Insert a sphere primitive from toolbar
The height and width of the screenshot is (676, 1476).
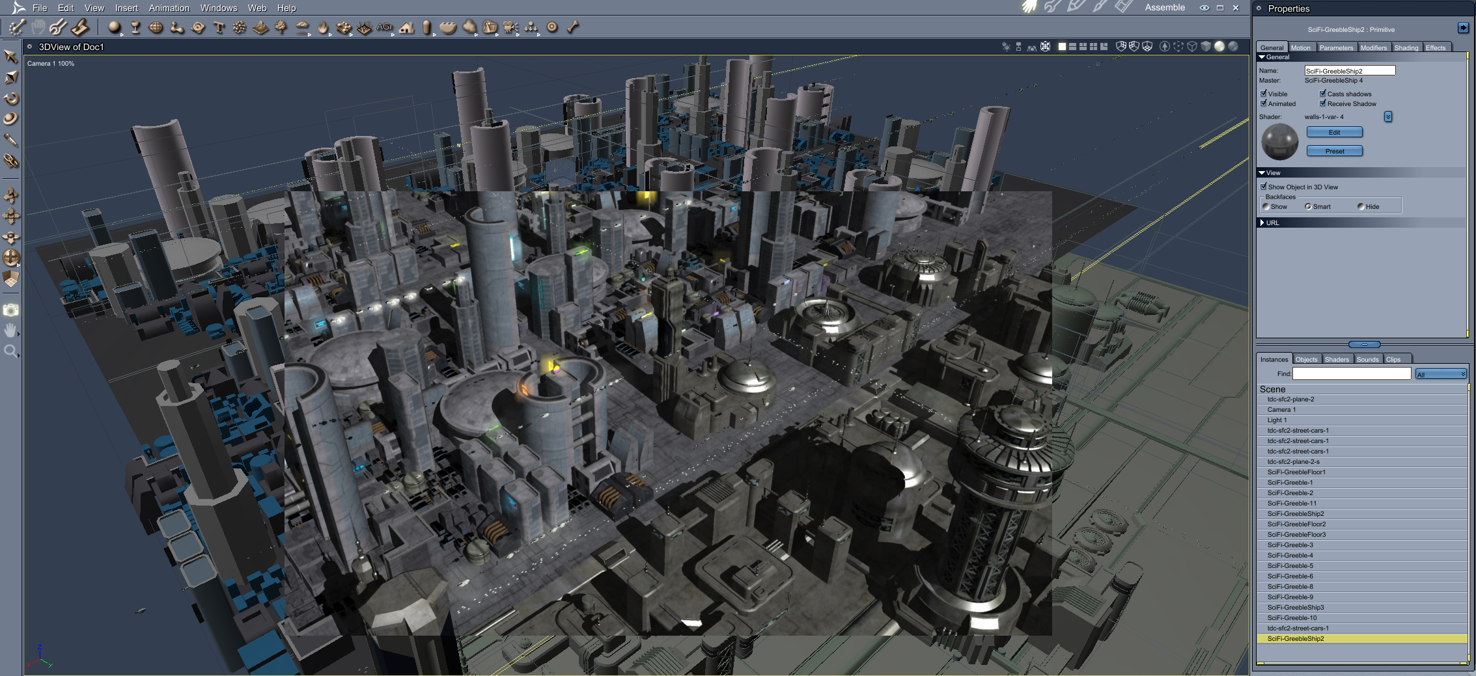[115, 27]
